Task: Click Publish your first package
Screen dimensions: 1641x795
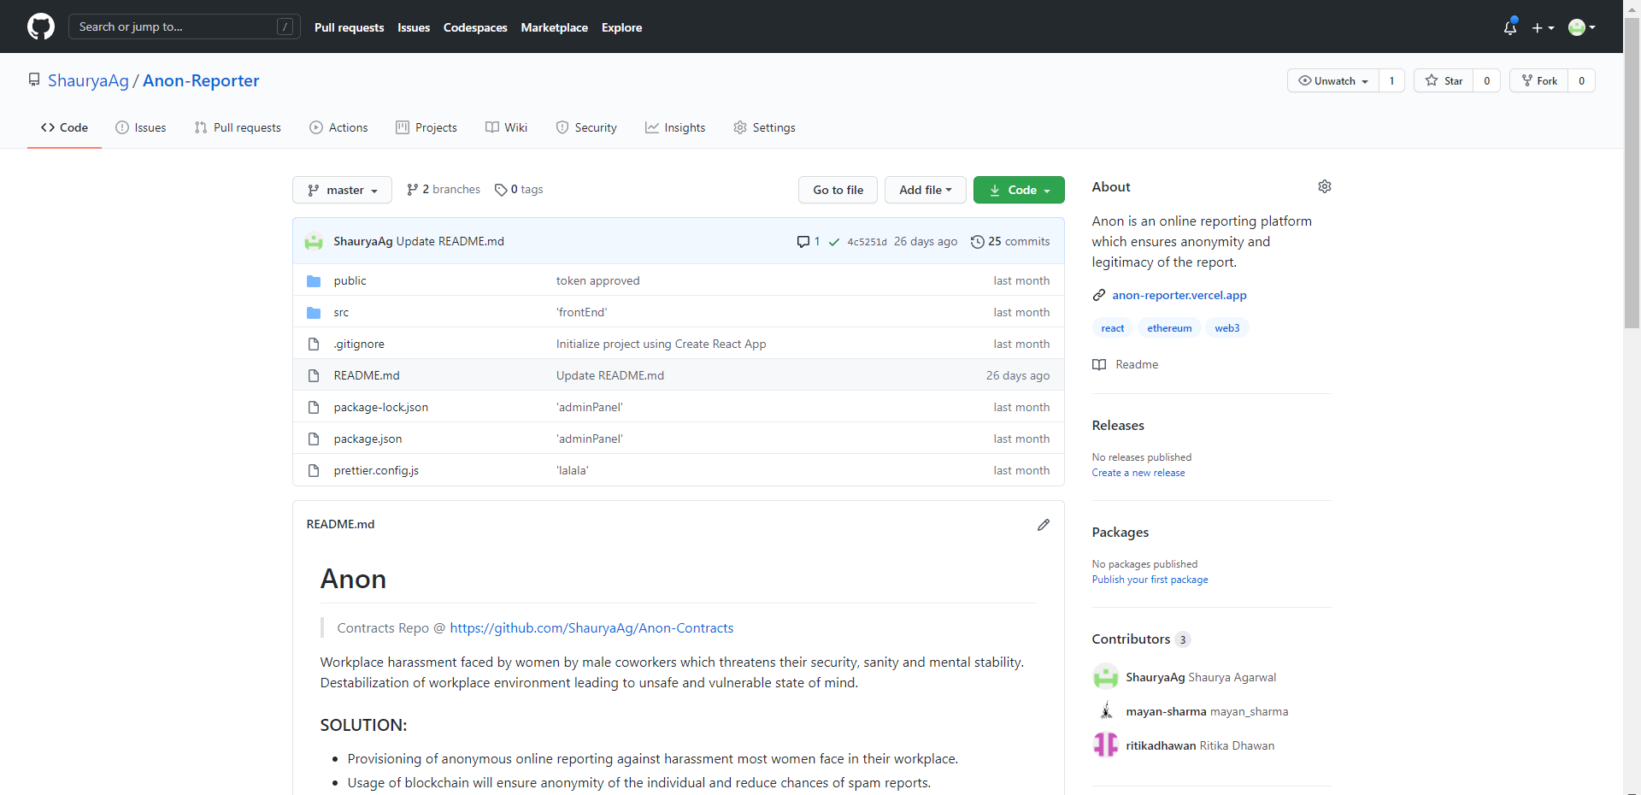Action: (x=1150, y=580)
